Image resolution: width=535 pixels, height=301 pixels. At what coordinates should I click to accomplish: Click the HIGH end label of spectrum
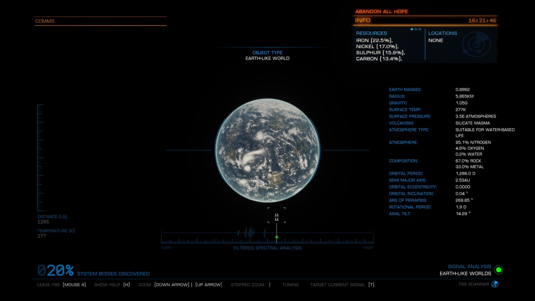[368, 248]
